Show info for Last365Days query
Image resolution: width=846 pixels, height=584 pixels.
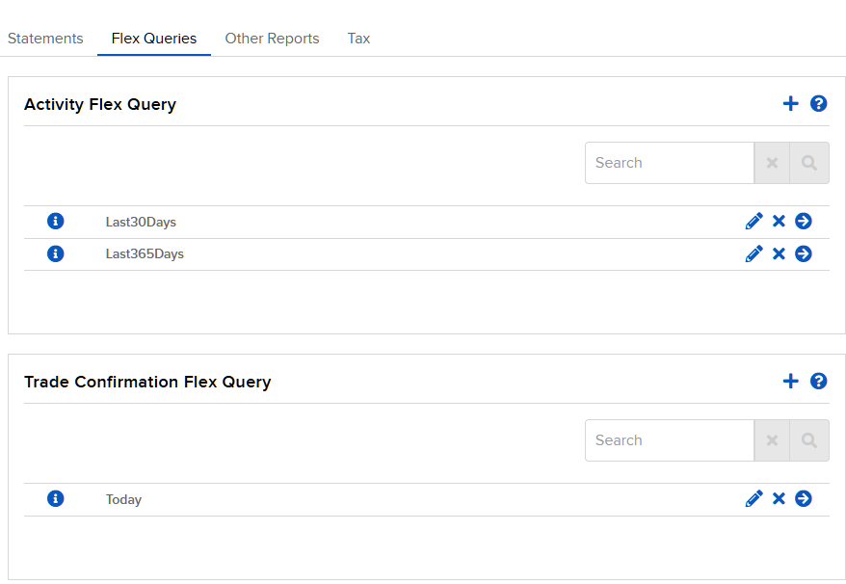click(x=56, y=253)
